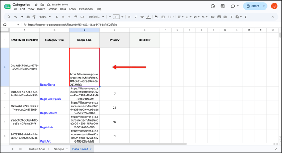Open the Format menu

(x=52, y=9)
